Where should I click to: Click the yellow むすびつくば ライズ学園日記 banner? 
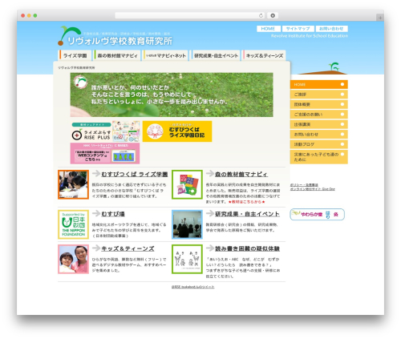tap(177, 131)
